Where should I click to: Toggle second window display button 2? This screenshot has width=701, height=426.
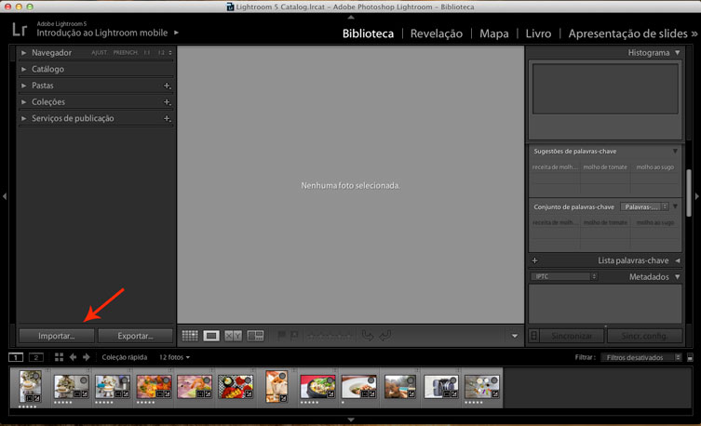pos(36,357)
